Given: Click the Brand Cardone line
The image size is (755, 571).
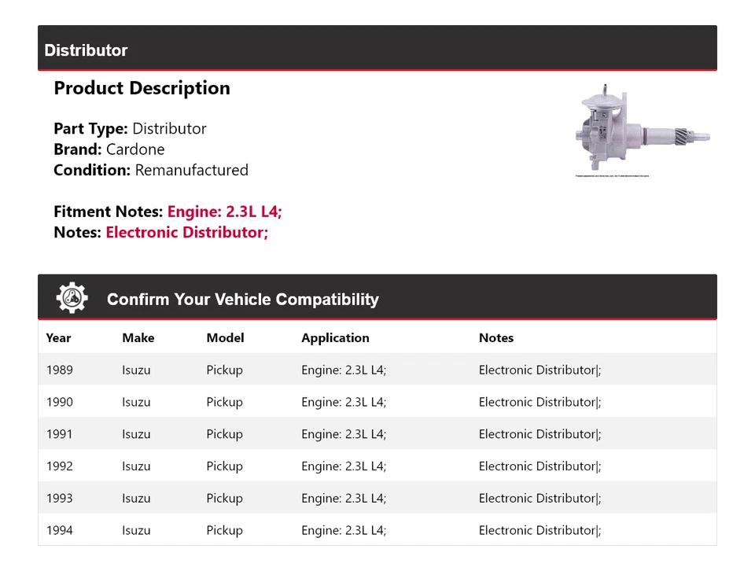Looking at the screenshot, I should click(109, 149).
